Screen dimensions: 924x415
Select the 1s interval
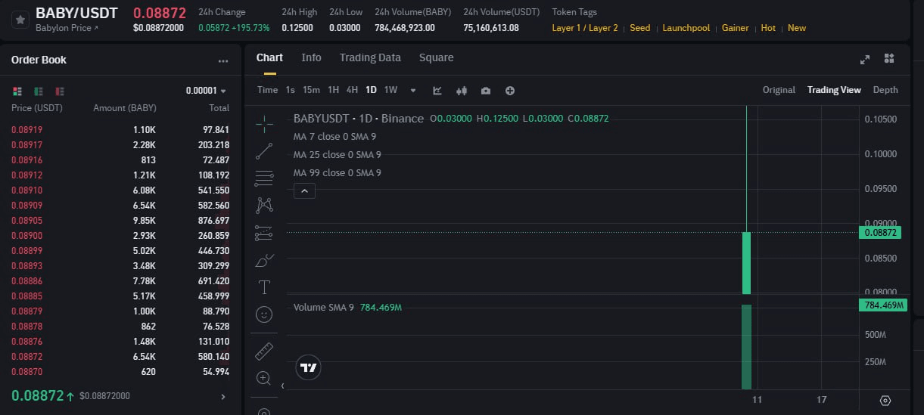pyautogui.click(x=290, y=90)
